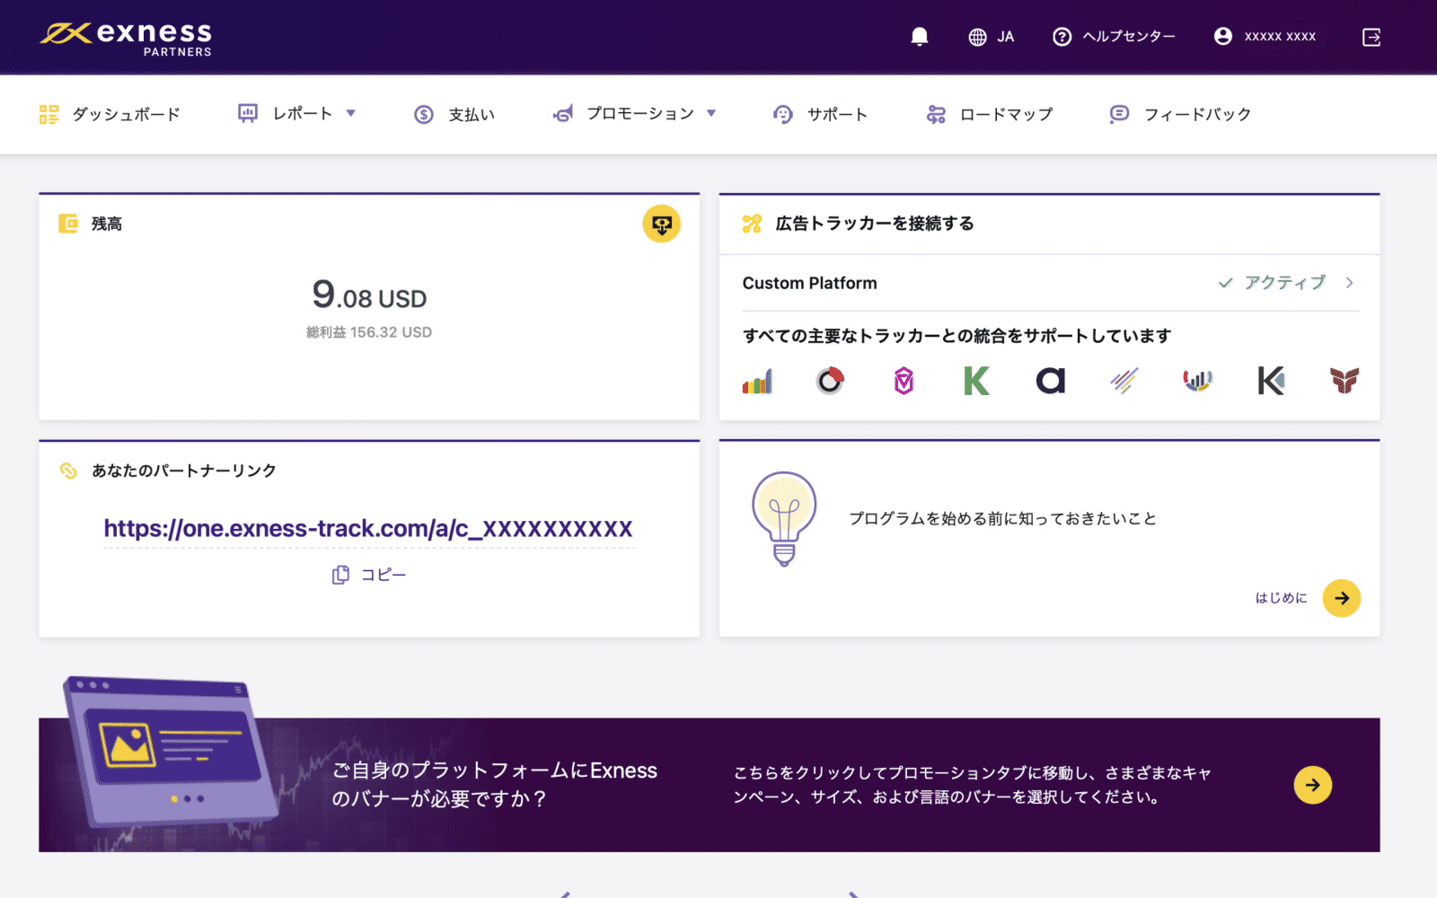Click プログラムを始める前に知っておきたいこと text
This screenshot has width=1437, height=898.
coord(1002,518)
